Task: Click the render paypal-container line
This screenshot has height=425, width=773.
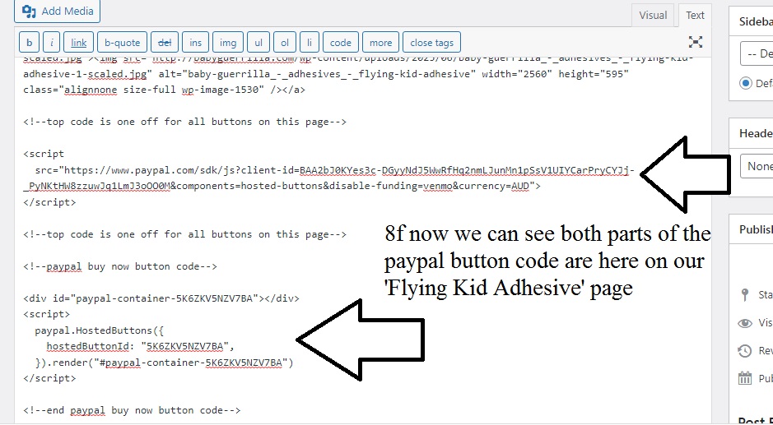Action: pos(164,363)
